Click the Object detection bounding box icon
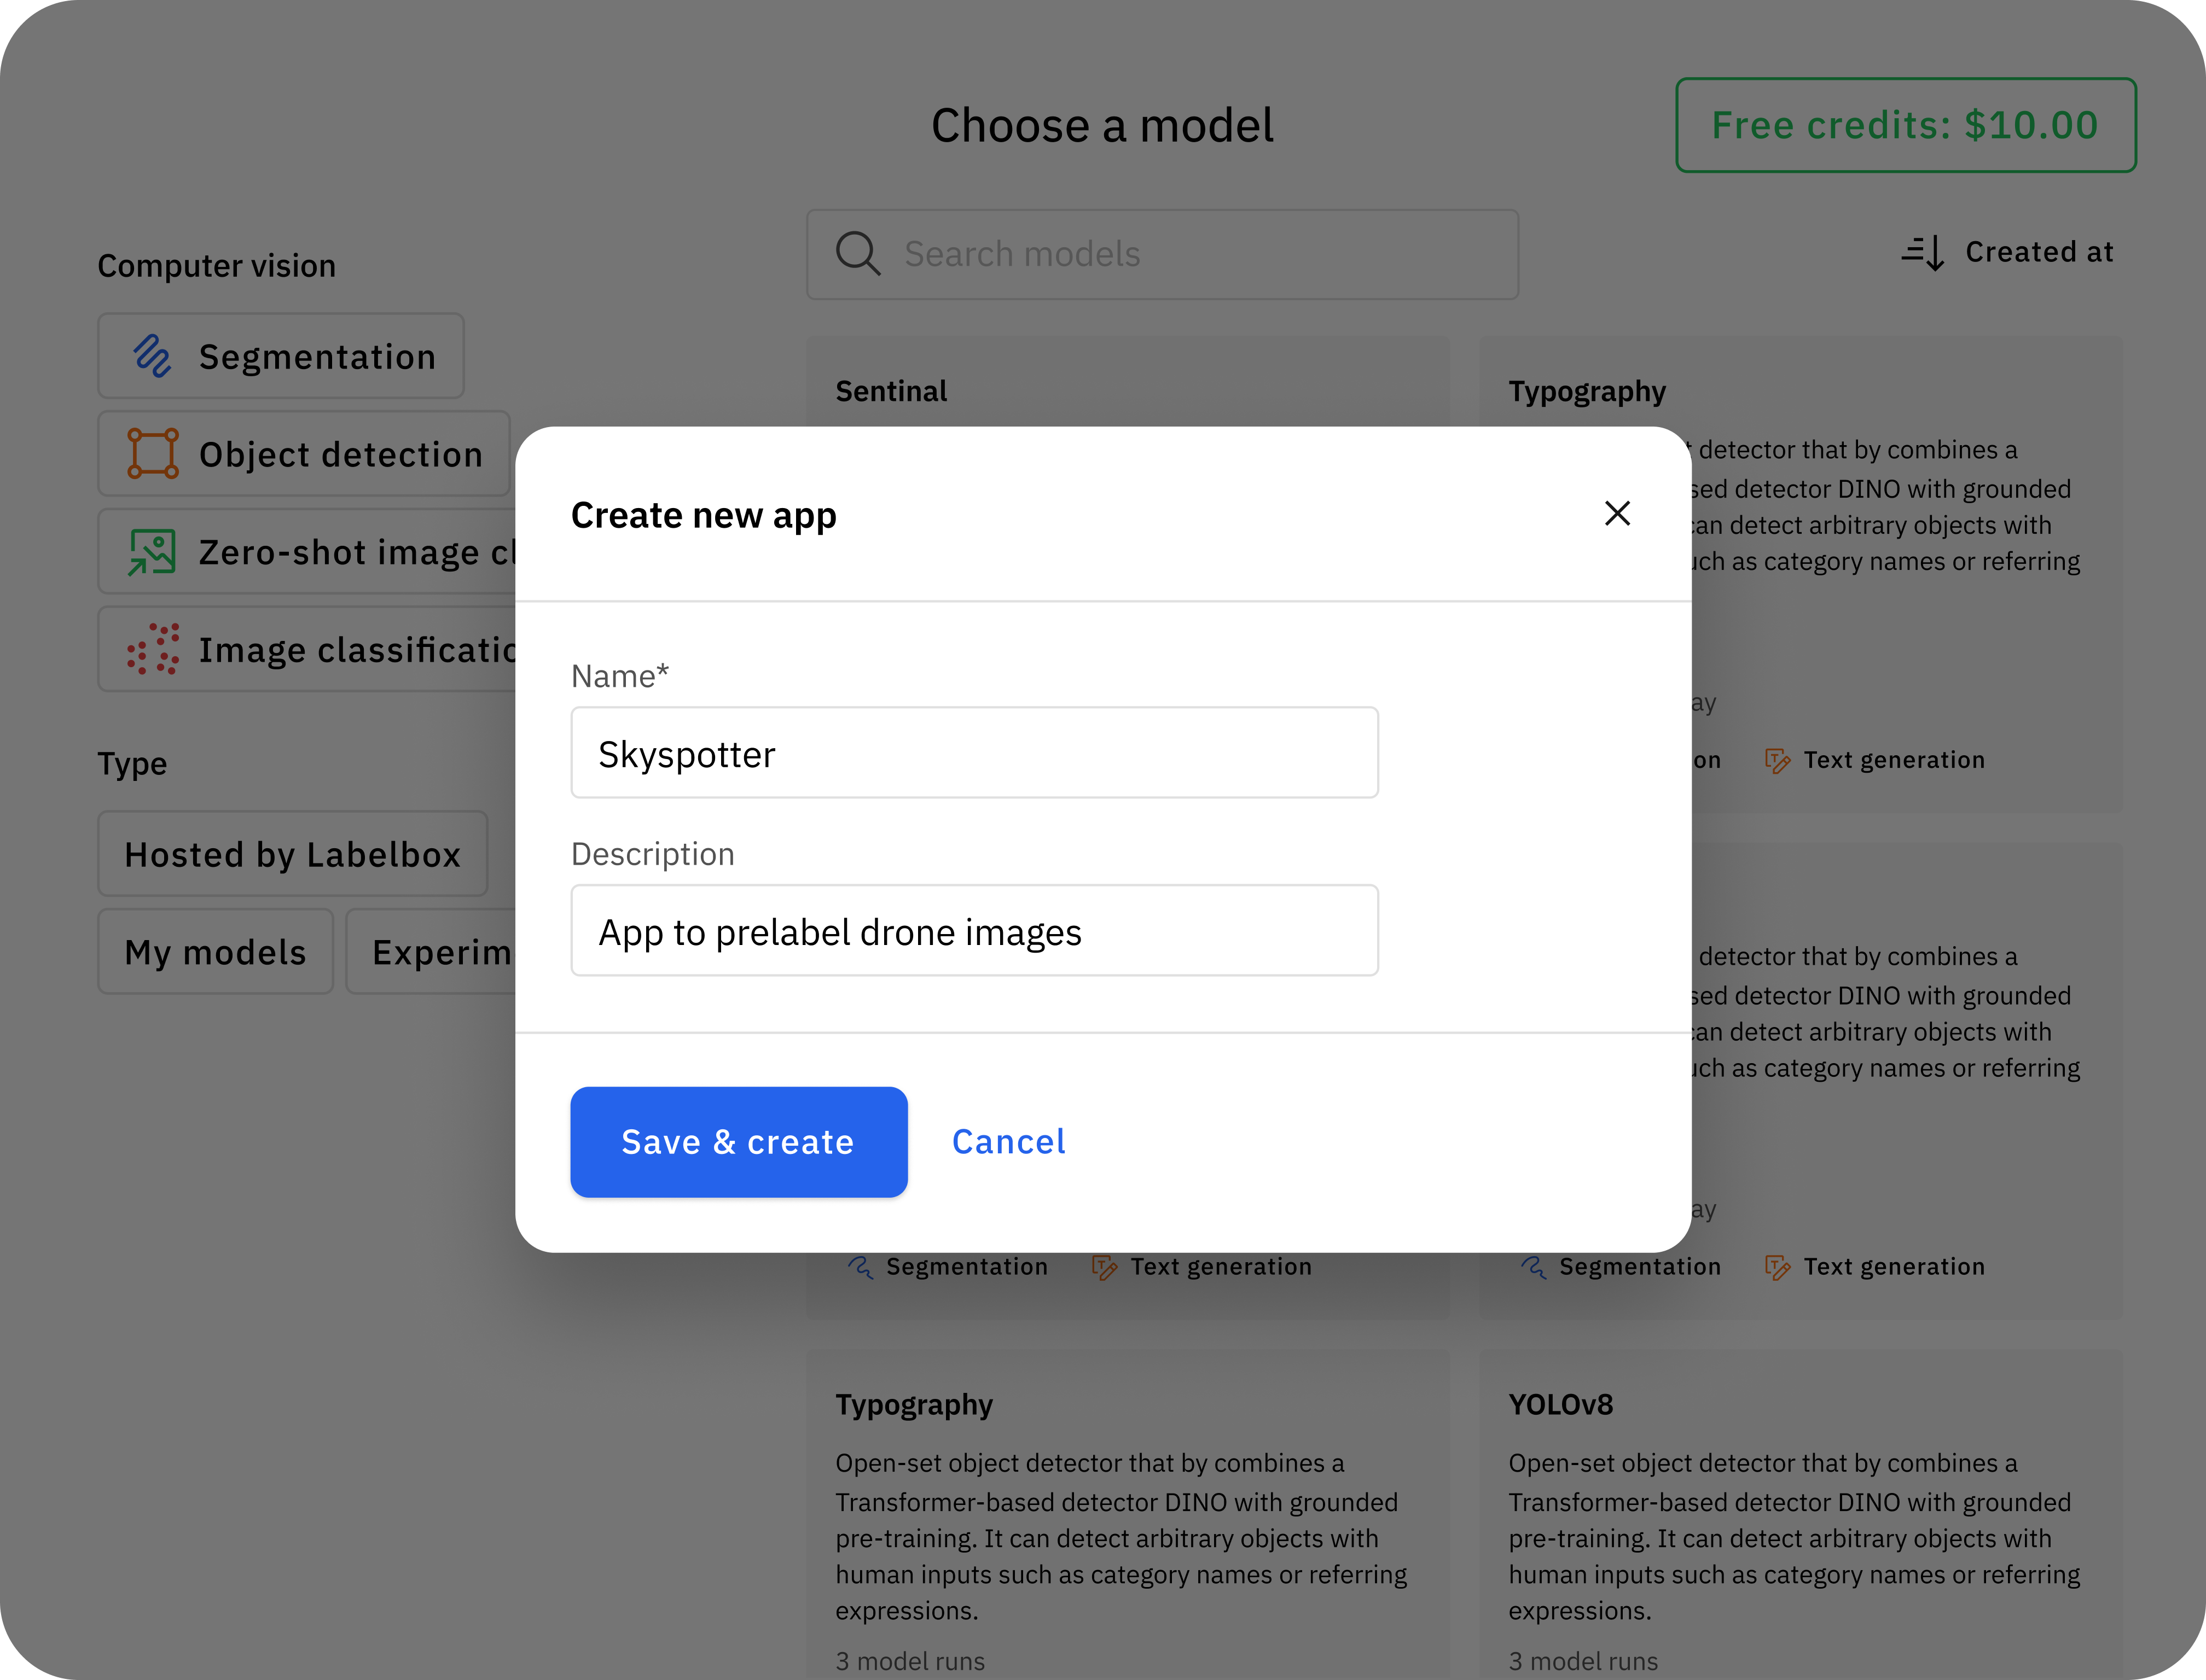This screenshot has height=1680, width=2206. [153, 454]
